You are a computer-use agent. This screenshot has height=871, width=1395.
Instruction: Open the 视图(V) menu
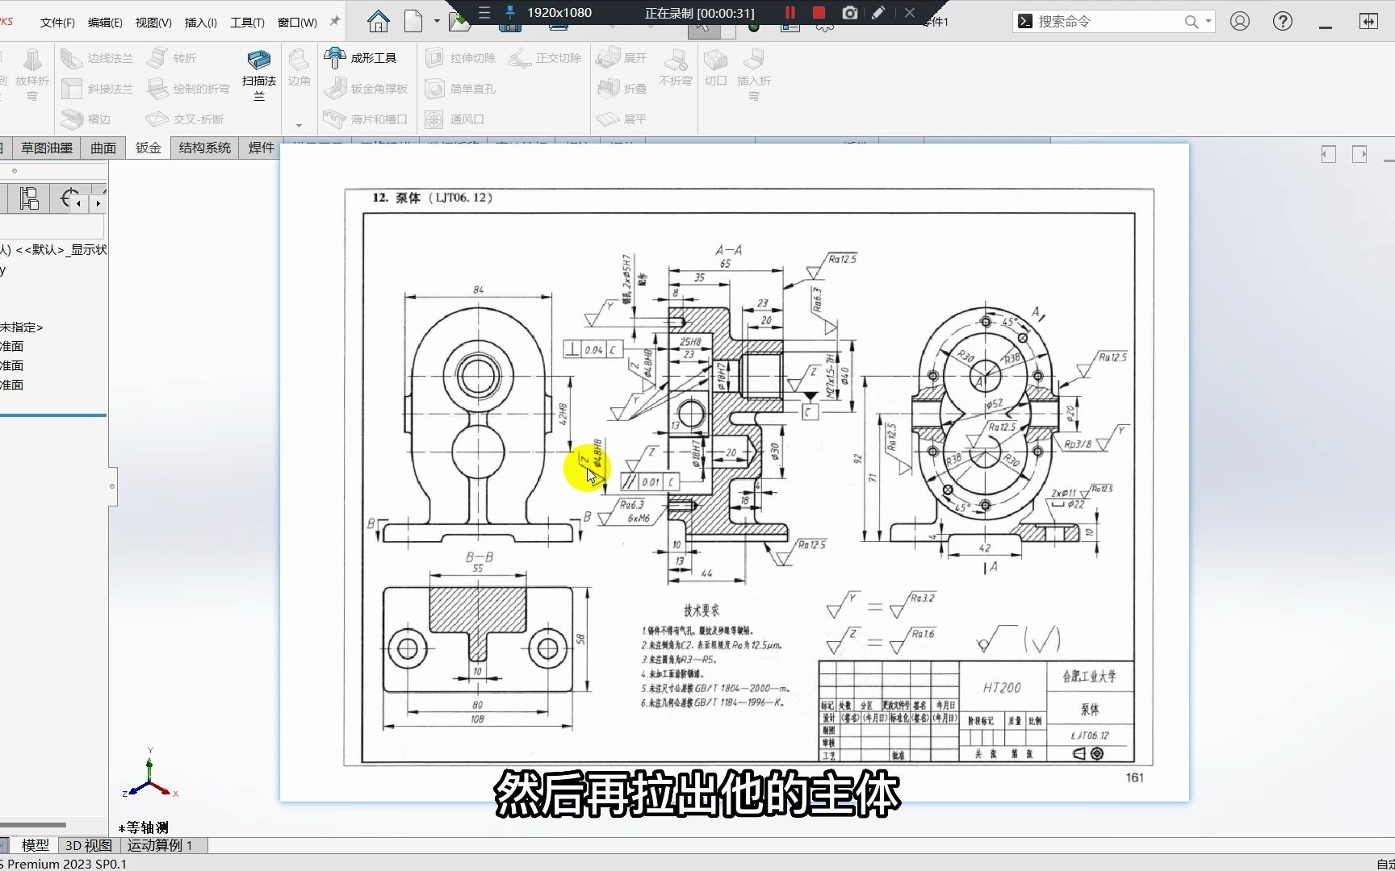(x=153, y=23)
